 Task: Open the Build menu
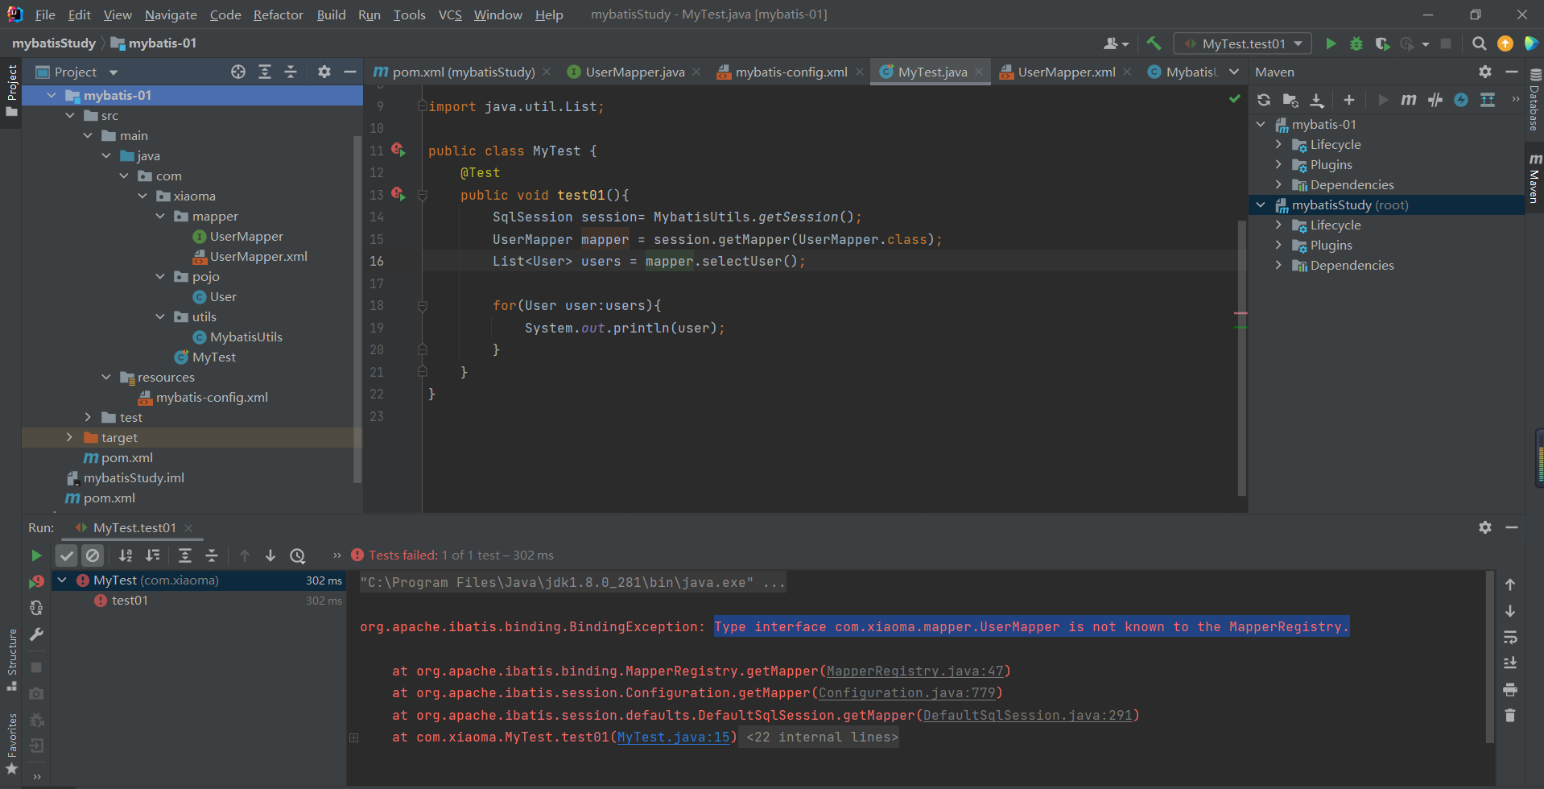point(331,14)
